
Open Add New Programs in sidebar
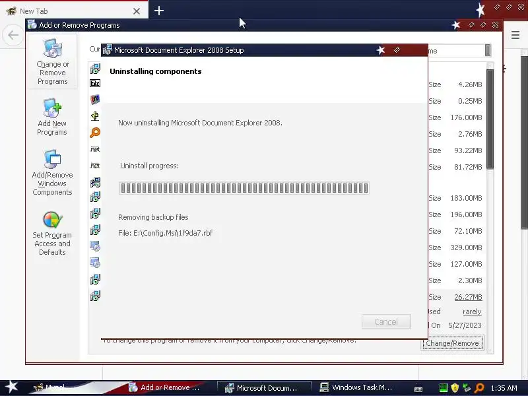pyautogui.click(x=52, y=117)
